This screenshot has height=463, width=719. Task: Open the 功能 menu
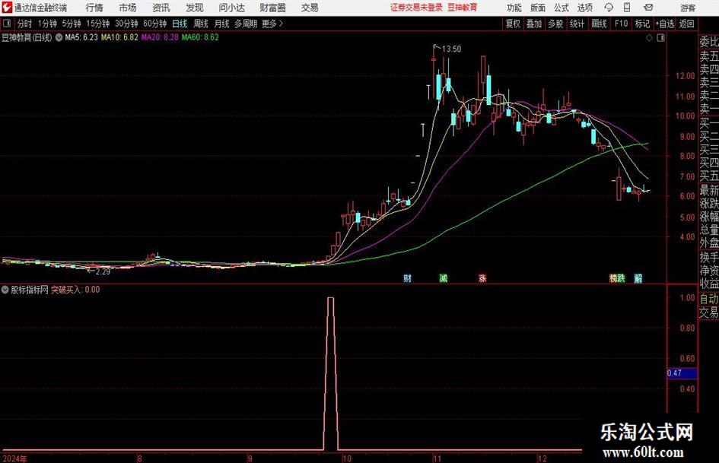pyautogui.click(x=514, y=8)
